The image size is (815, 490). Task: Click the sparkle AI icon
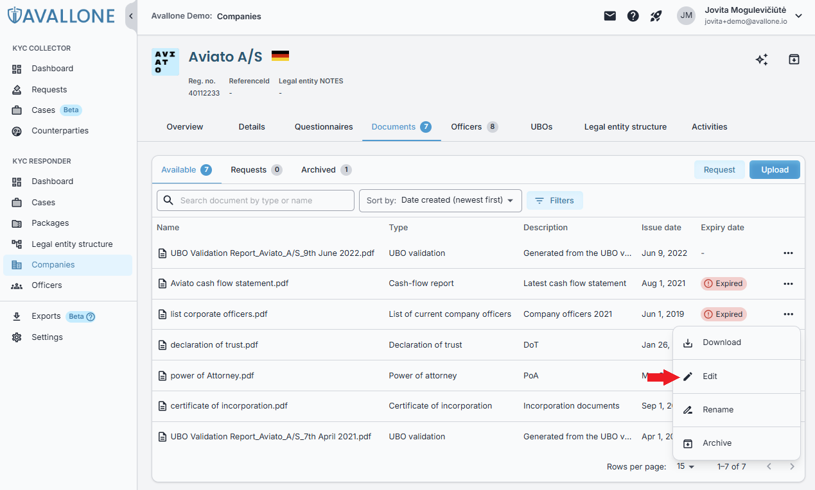762,60
